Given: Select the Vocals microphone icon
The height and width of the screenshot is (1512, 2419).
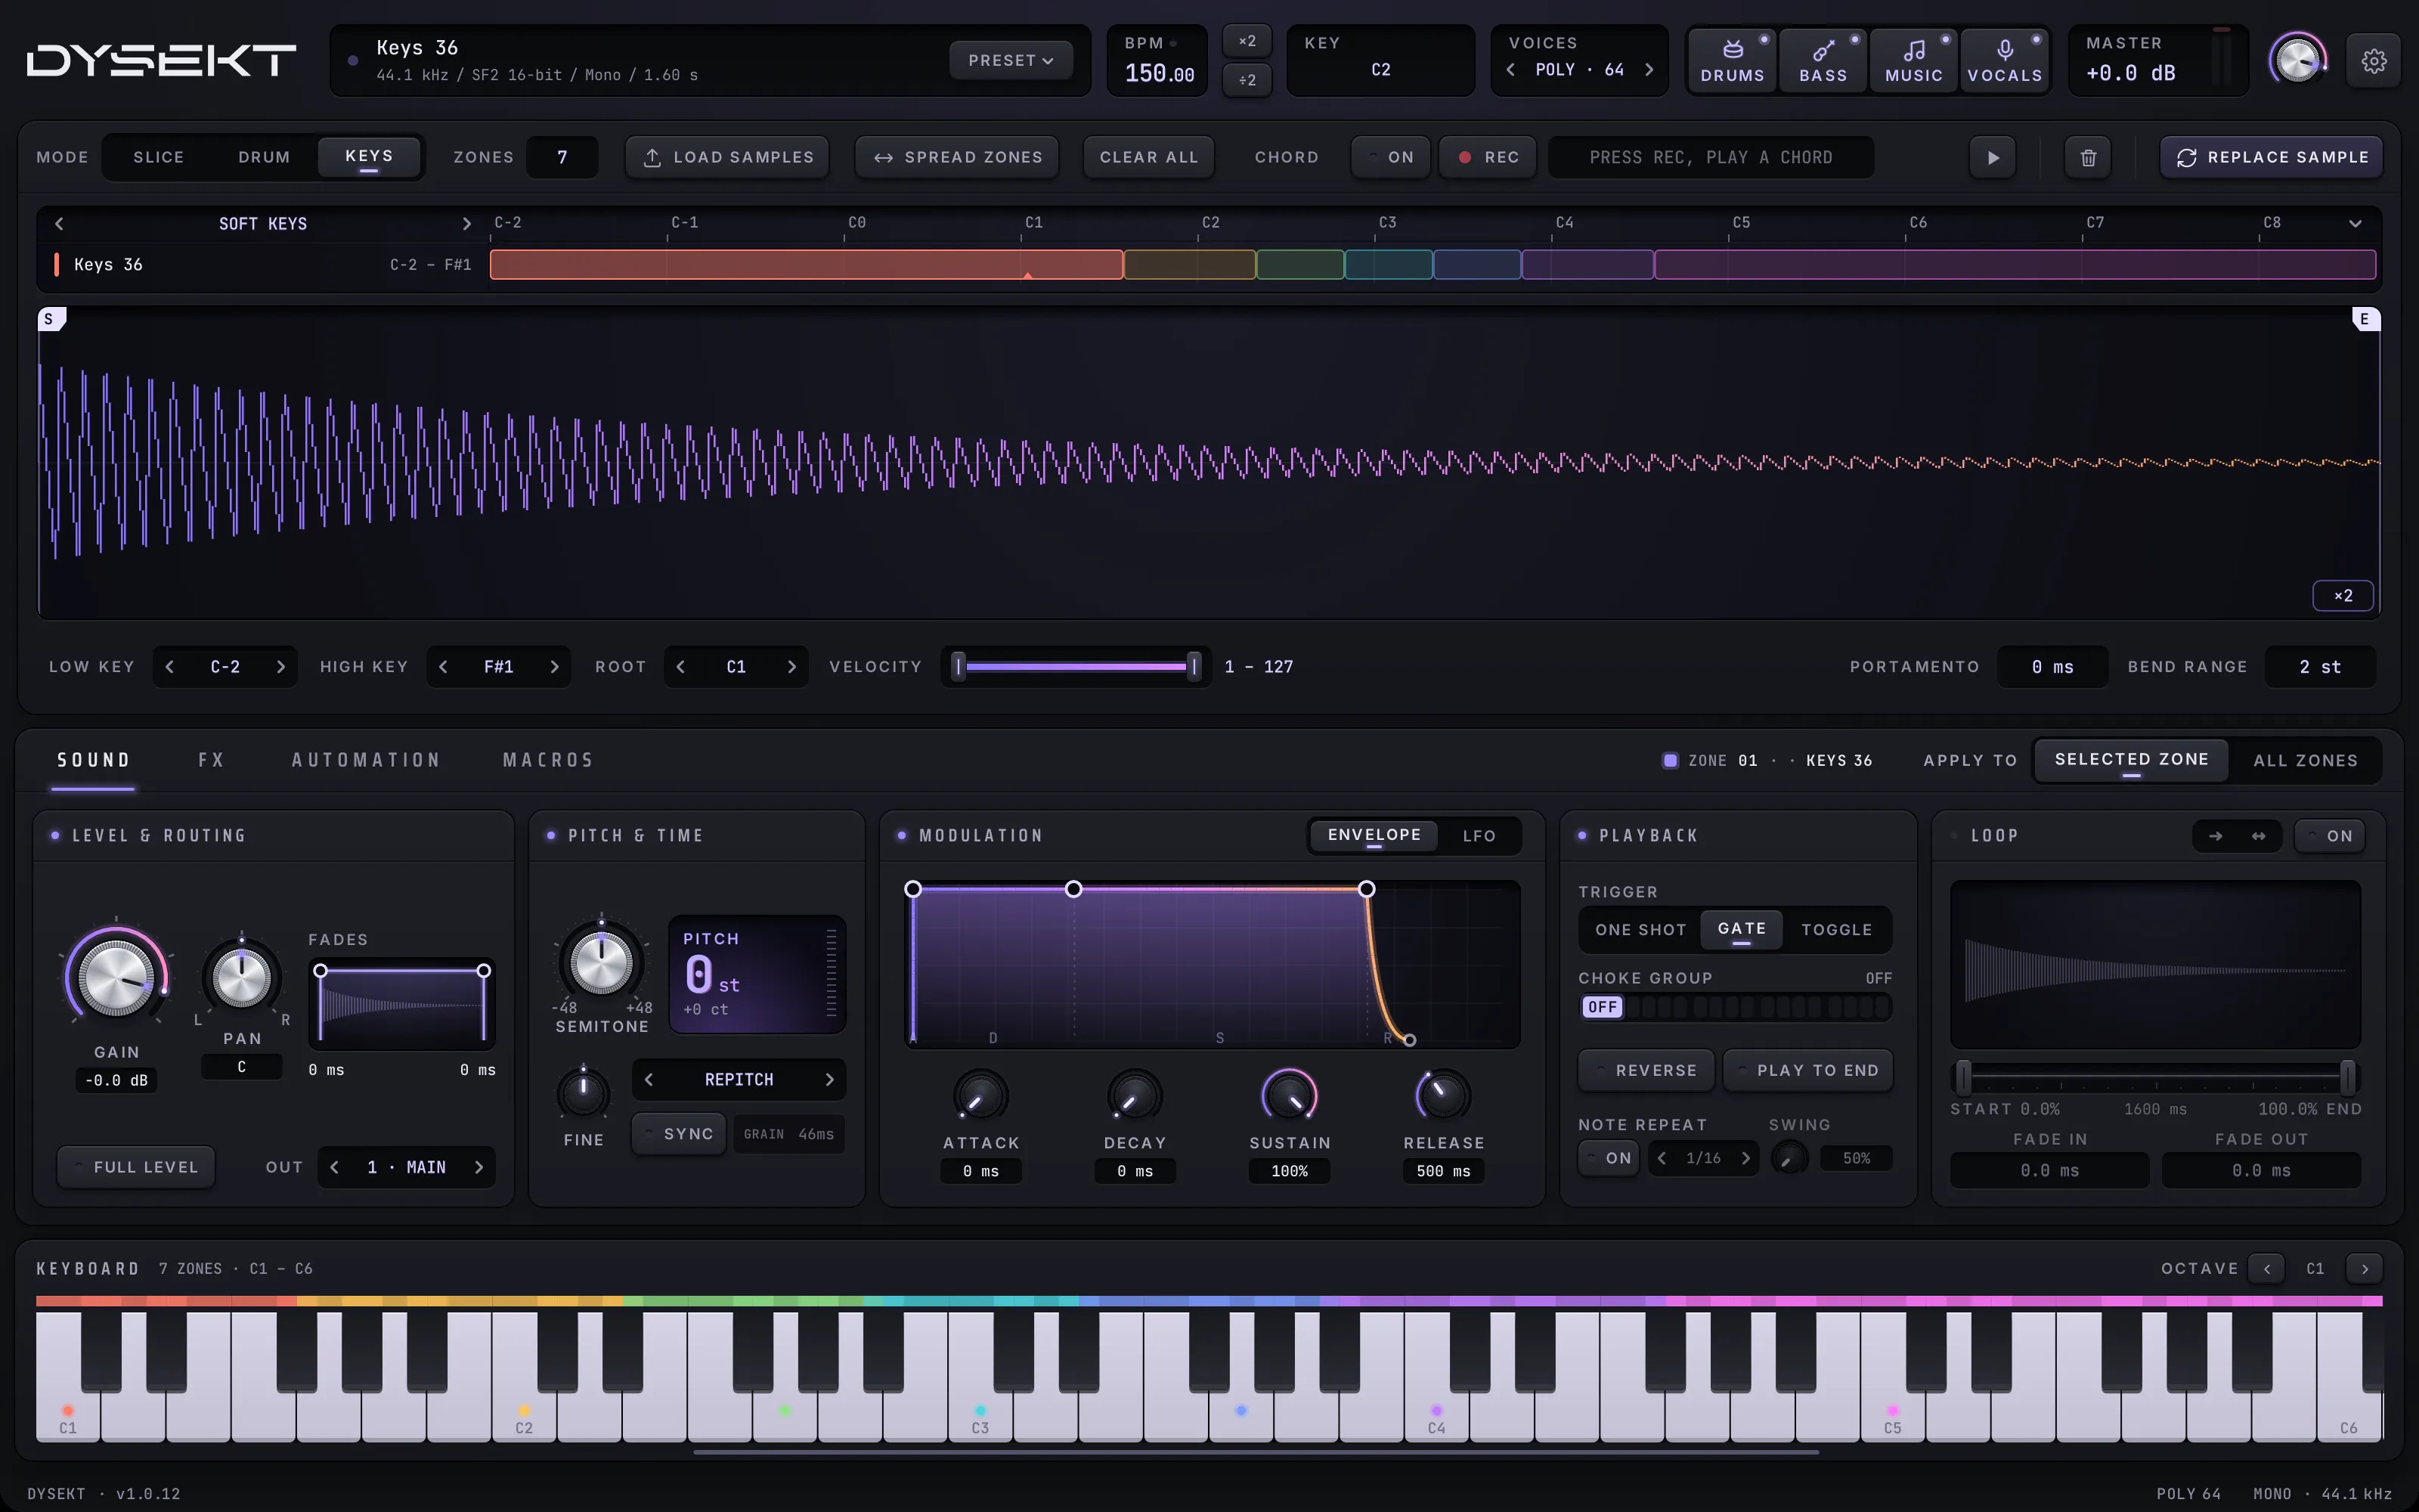Looking at the screenshot, I should [2004, 49].
